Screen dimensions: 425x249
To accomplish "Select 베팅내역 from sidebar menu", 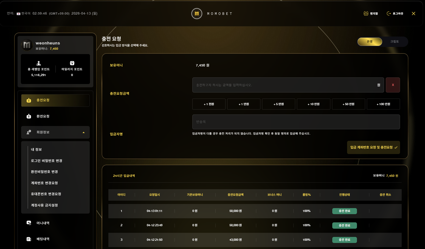I will pos(43,239).
